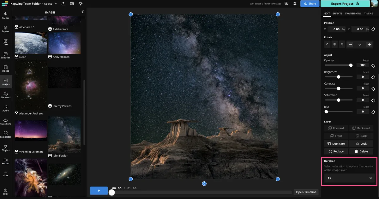This screenshot has width=379, height=199.
Task: Open the Audio panel
Action: (6, 108)
